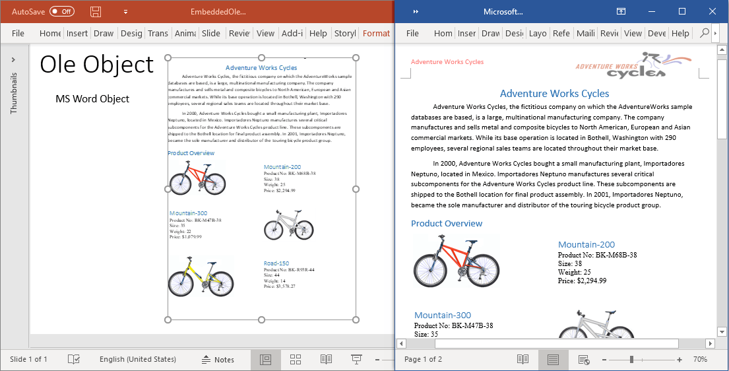Click Word horizontal scrollbar right arrow
The width and height of the screenshot is (729, 371).
tap(710, 343)
